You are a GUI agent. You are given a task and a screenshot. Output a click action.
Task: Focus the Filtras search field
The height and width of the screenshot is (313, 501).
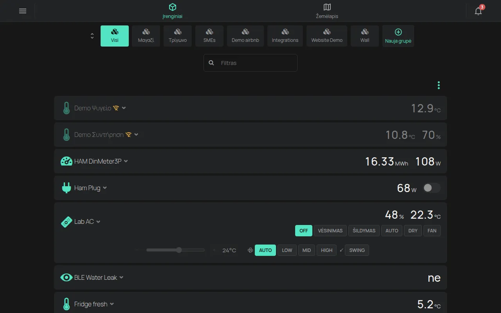pyautogui.click(x=250, y=63)
